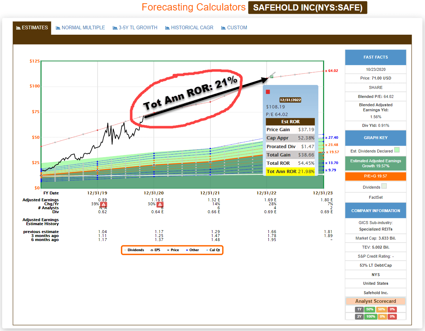This screenshot has width=425, height=331.
Task: Click the Blended P/E: 64.02 fact
Action: click(376, 96)
